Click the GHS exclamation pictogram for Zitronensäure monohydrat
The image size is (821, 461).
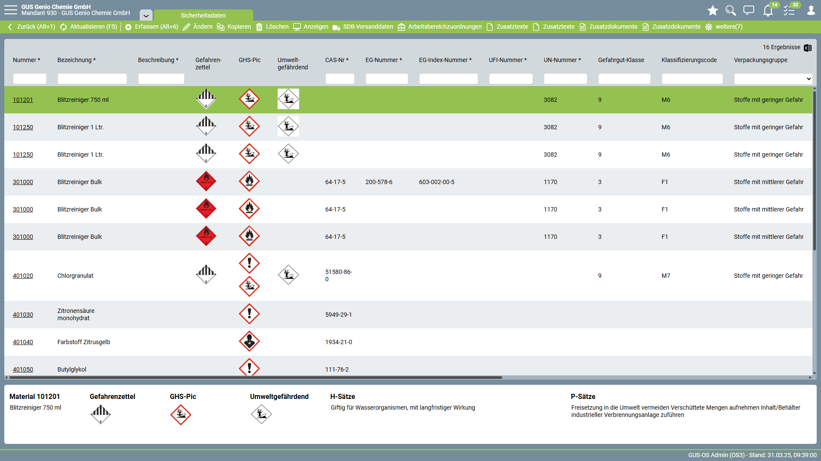click(249, 314)
